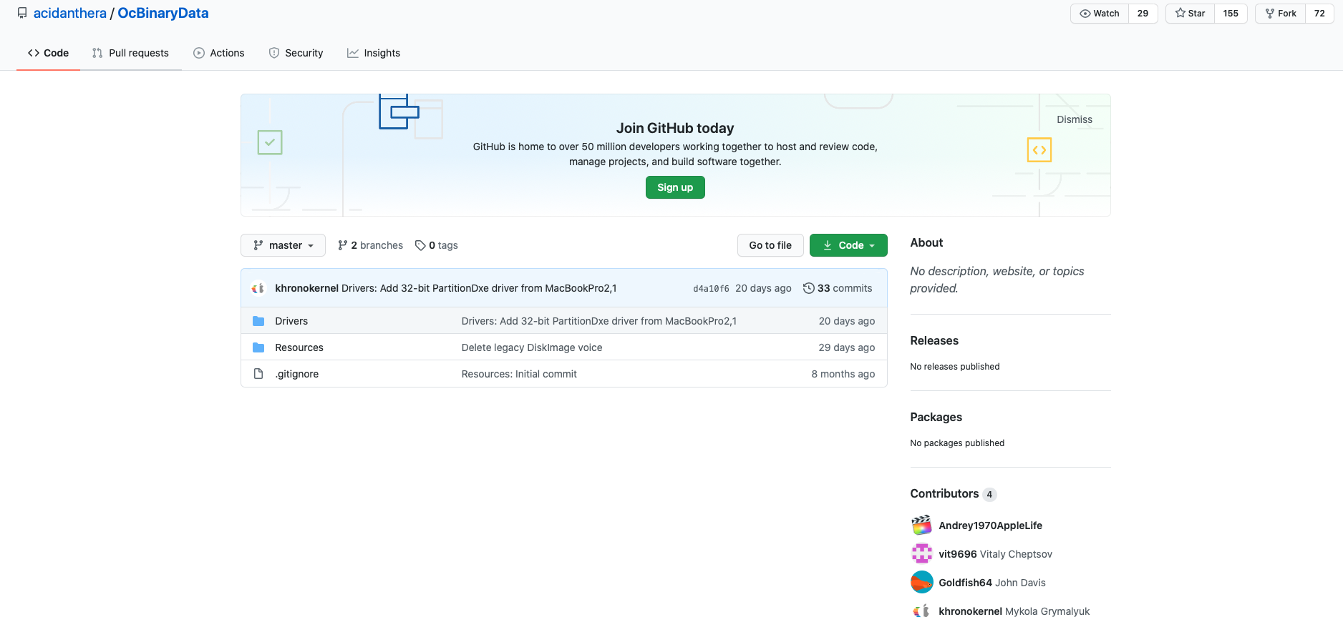
Task: Open the vit9696 Vitaly Cheptsov profile
Action: [996, 554]
